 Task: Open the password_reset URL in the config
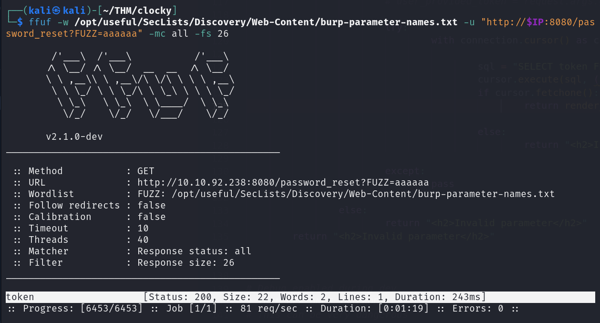click(x=283, y=182)
